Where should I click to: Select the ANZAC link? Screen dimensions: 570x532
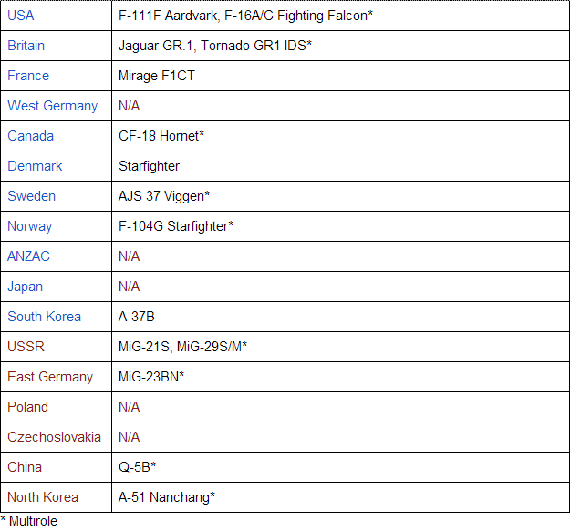(28, 256)
